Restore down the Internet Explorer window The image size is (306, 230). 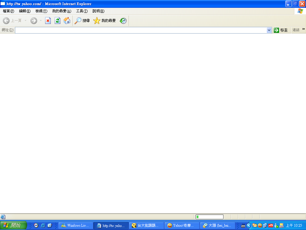[295, 4]
